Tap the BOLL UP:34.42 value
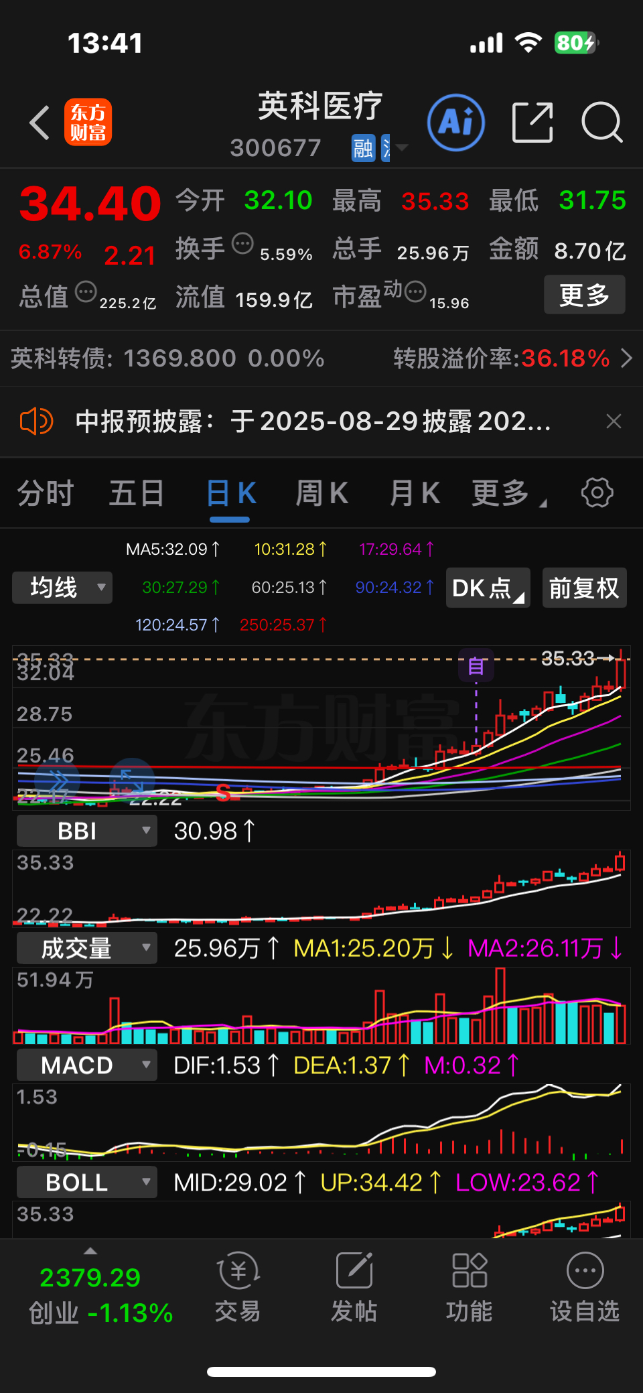This screenshot has width=643, height=1393. tap(381, 1183)
